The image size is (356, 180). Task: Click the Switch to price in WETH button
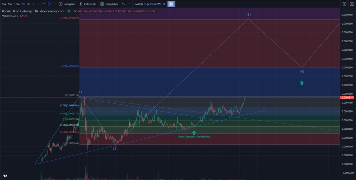click(x=150, y=4)
